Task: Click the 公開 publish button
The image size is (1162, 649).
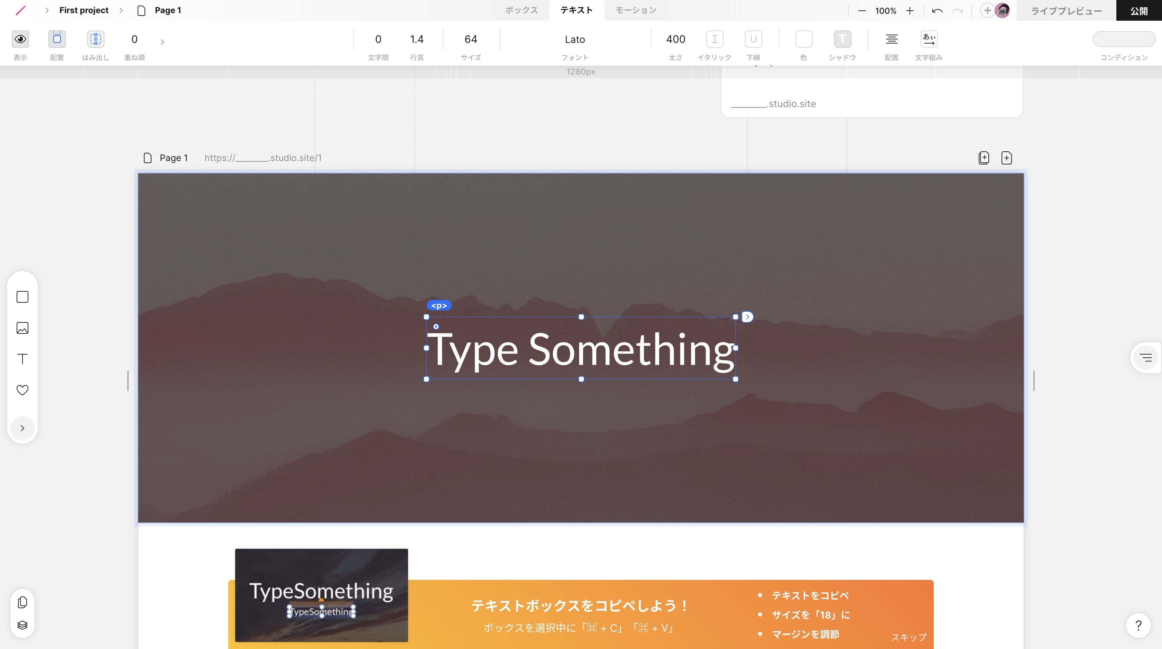Action: (x=1138, y=11)
